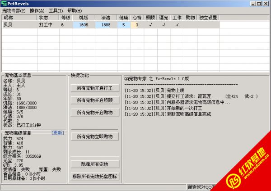
Task: Click the 武力: 524 info line
Action: [x=13, y=138]
